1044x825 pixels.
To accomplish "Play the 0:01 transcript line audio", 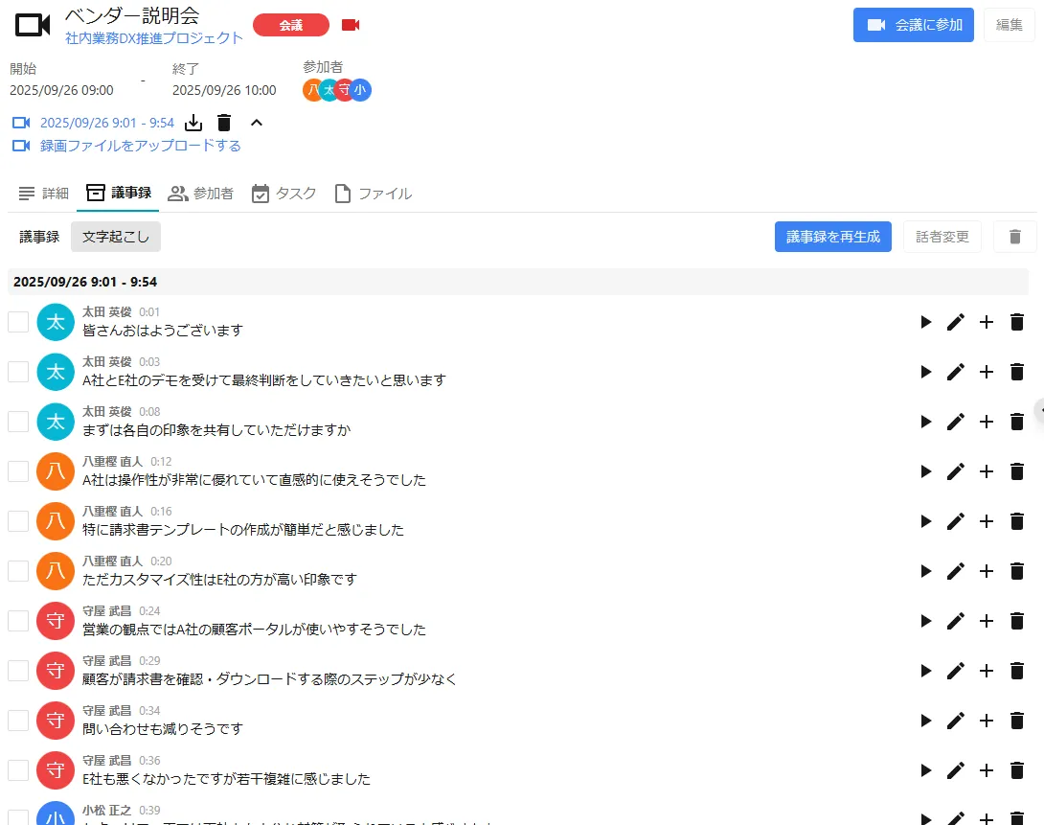I will click(x=925, y=322).
